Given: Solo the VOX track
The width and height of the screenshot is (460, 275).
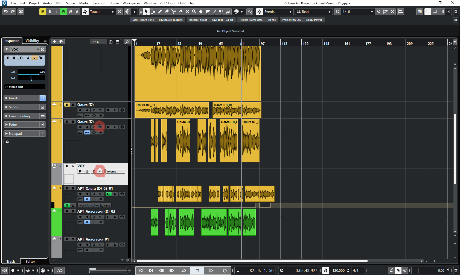Looking at the screenshot, I should [x=73, y=166].
